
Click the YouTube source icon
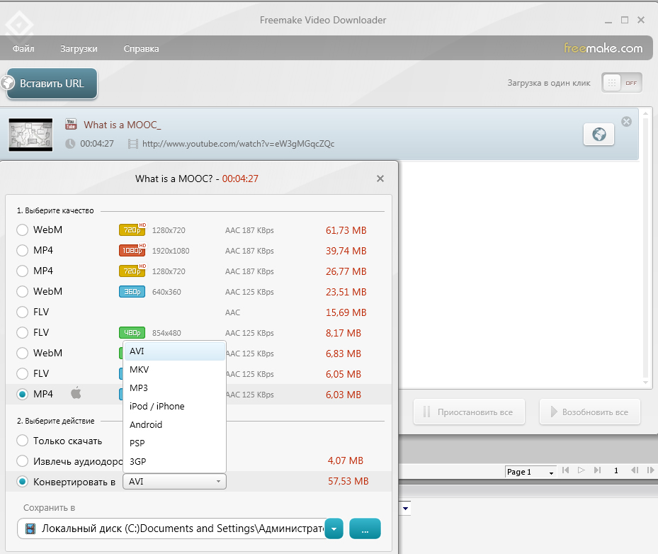point(71,124)
